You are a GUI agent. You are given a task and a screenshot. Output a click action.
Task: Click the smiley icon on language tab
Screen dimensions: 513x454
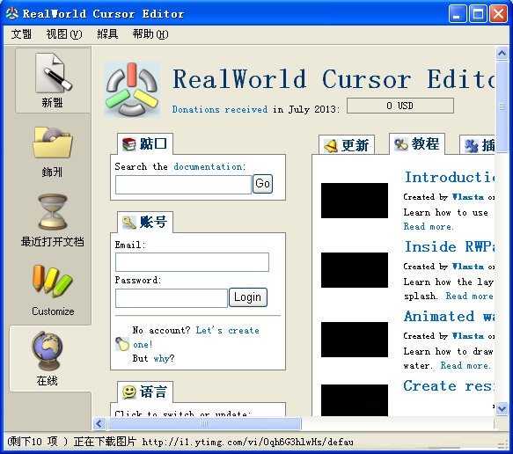[128, 392]
